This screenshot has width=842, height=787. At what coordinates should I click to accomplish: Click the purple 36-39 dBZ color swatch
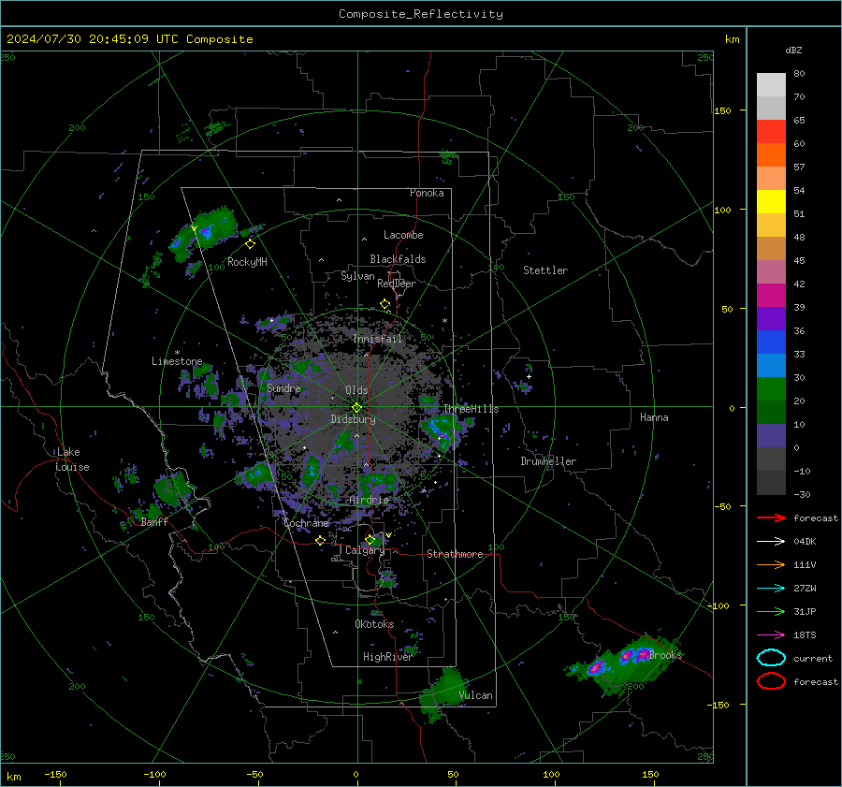coord(771,318)
